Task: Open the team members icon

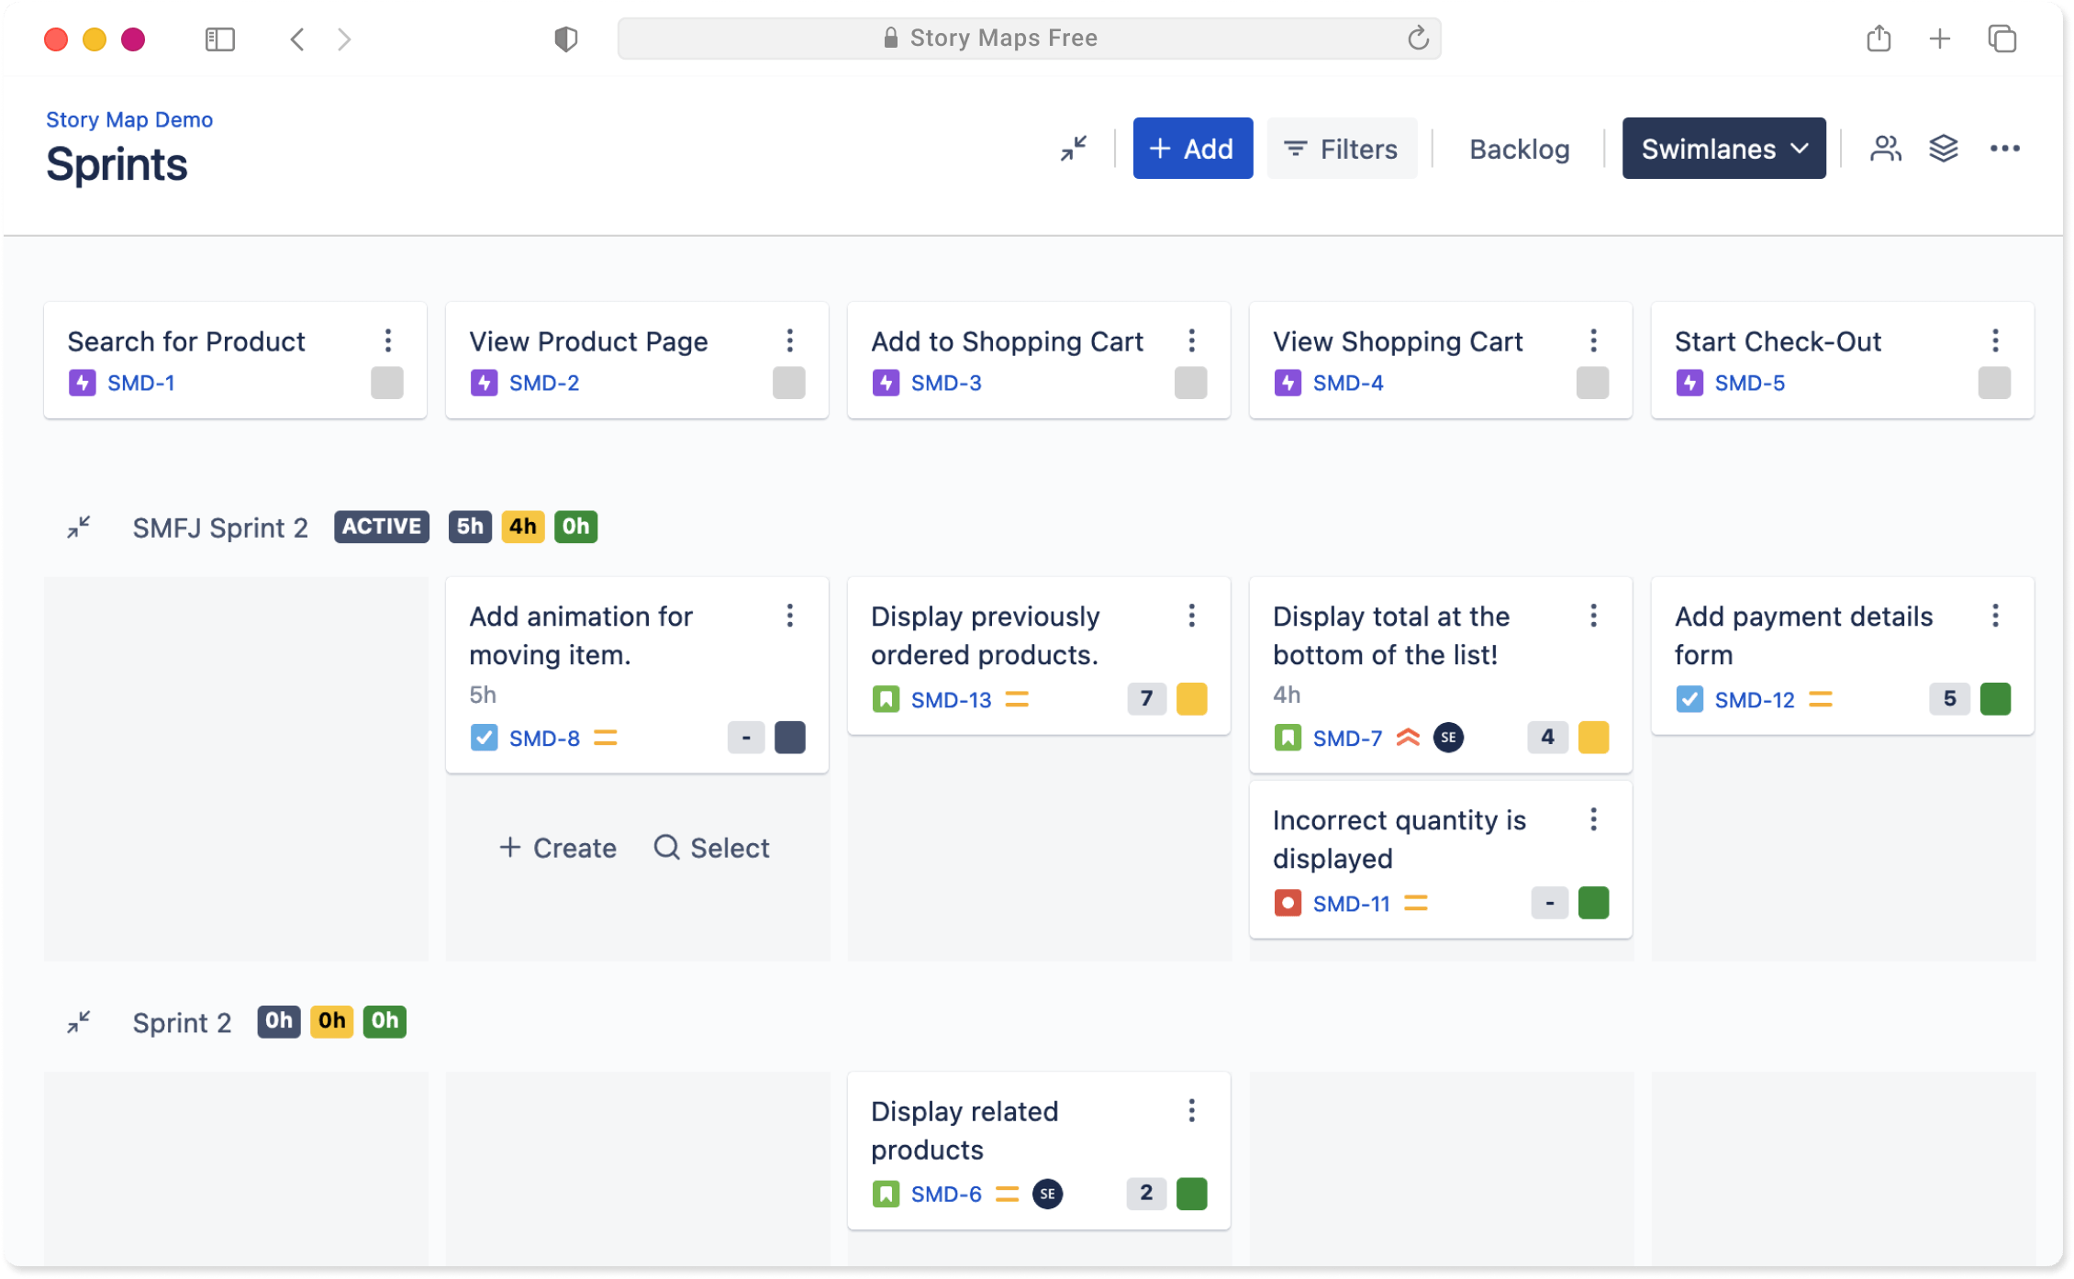Action: point(1885,149)
